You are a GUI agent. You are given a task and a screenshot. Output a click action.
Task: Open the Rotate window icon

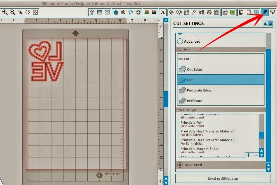(x=179, y=12)
